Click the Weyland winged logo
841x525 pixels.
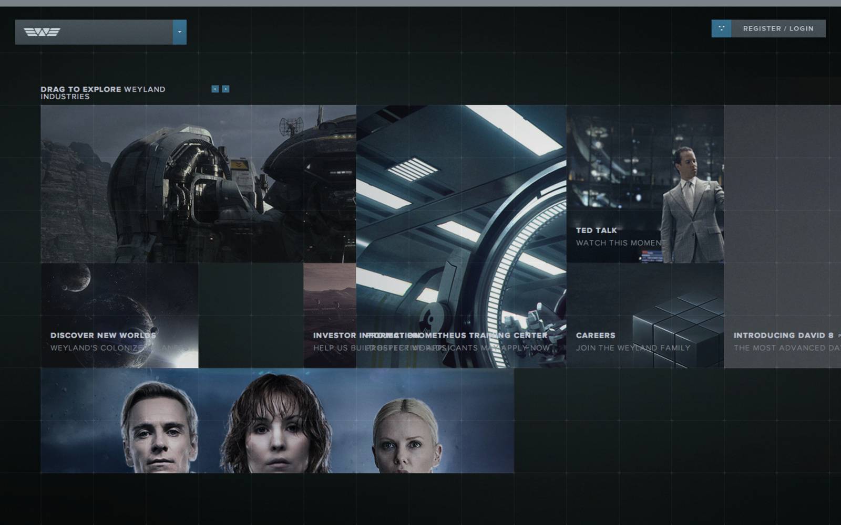42,32
